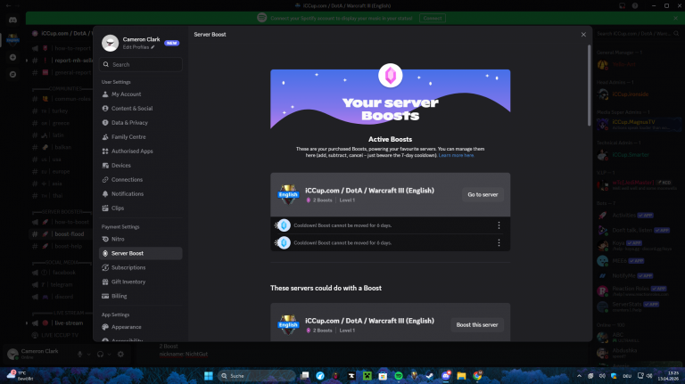Toggle the microphone mute icon

click(x=80, y=355)
